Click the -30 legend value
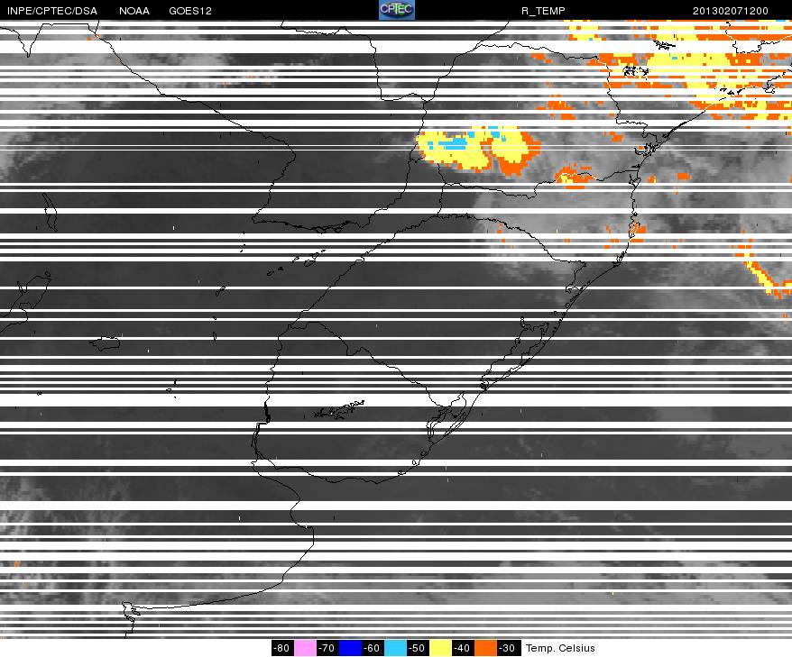This screenshot has height=657, width=792. [x=509, y=648]
